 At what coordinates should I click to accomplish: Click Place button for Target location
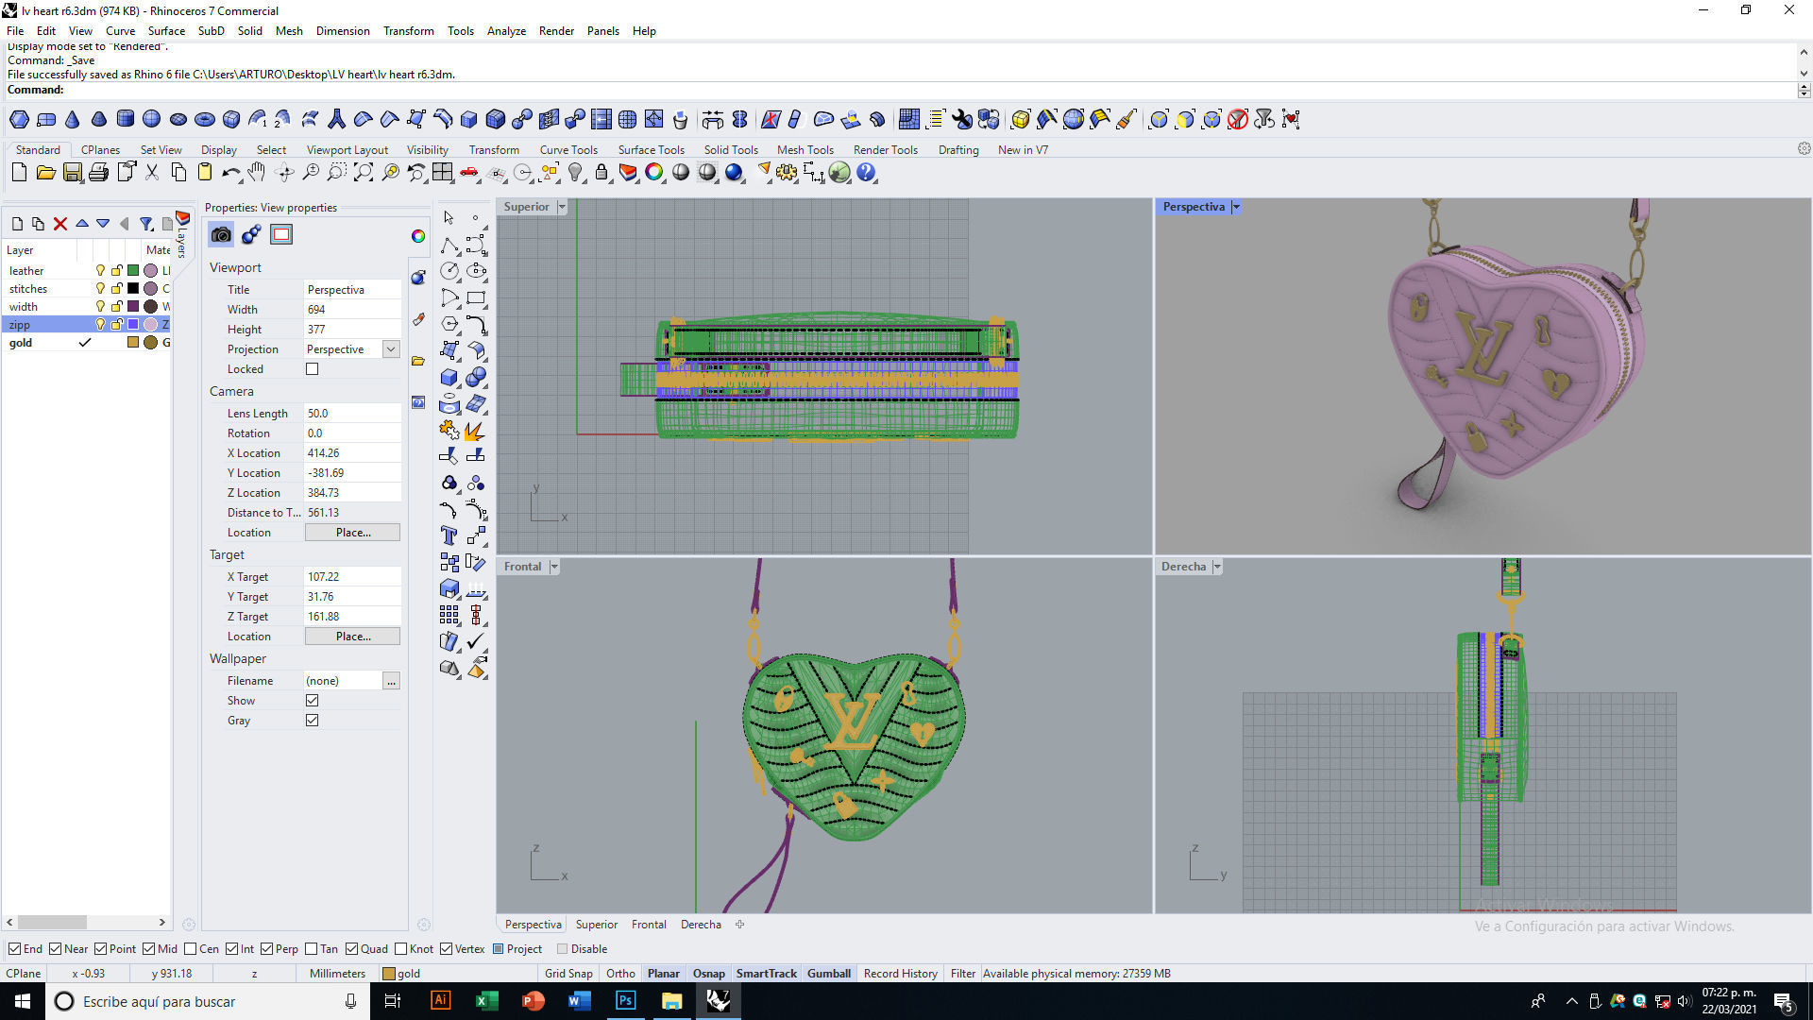click(x=352, y=637)
